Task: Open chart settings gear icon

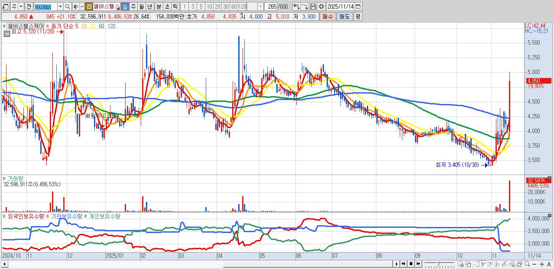Action: click(321, 6)
